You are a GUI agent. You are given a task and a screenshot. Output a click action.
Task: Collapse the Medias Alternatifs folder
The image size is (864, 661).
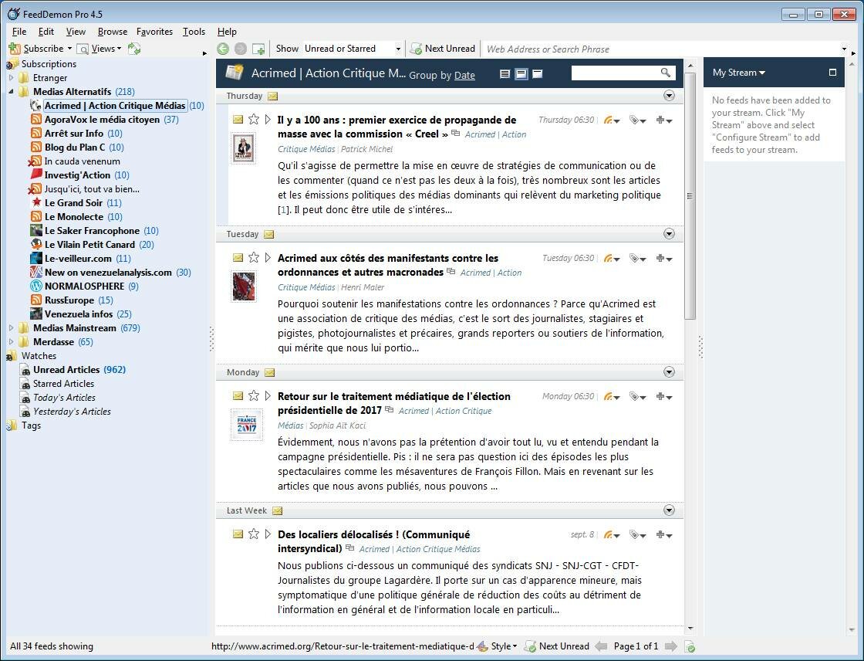pos(11,92)
